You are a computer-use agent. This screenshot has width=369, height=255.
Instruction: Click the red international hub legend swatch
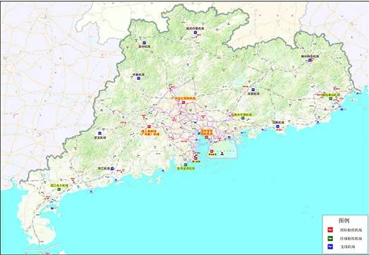coord(331,230)
